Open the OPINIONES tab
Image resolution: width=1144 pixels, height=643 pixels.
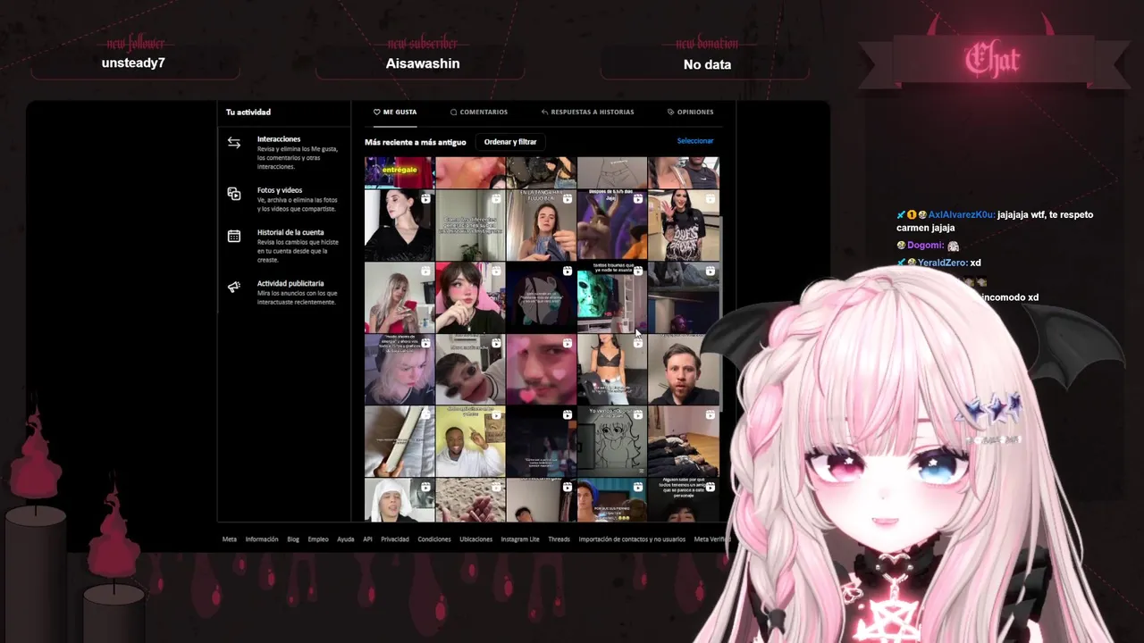(x=690, y=113)
